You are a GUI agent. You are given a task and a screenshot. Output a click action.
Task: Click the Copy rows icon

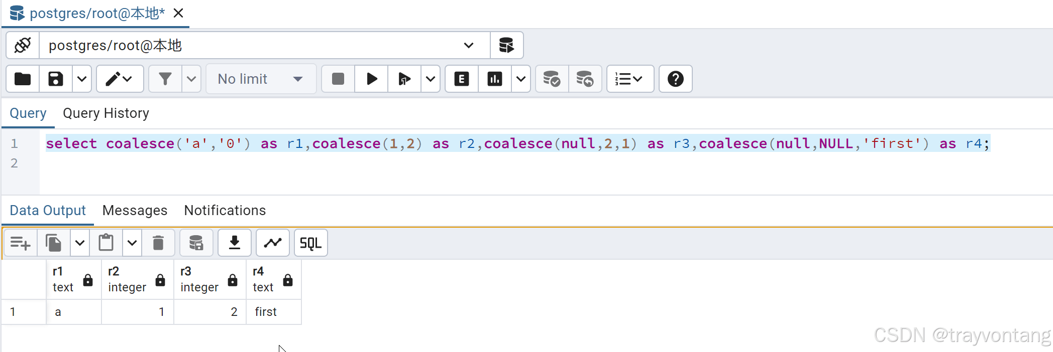(54, 243)
